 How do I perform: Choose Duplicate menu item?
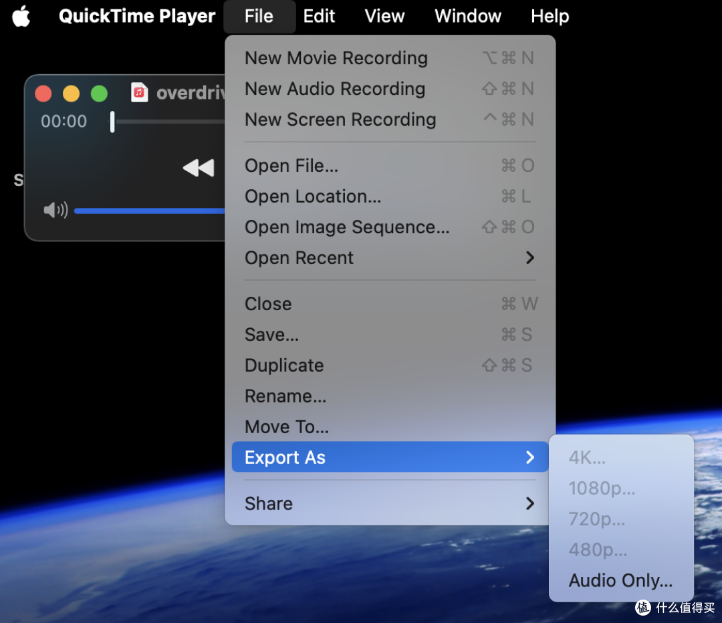pos(390,366)
